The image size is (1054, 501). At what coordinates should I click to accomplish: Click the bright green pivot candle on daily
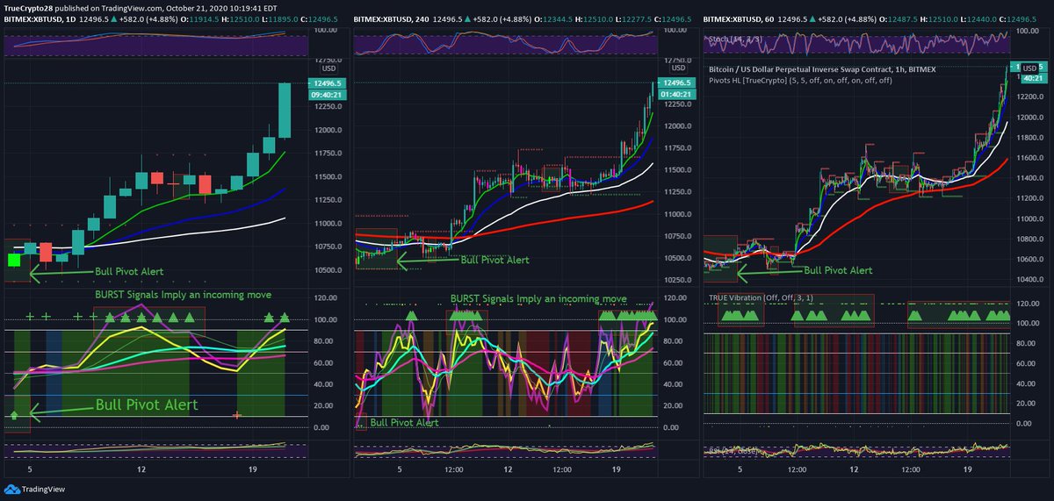pyautogui.click(x=14, y=259)
